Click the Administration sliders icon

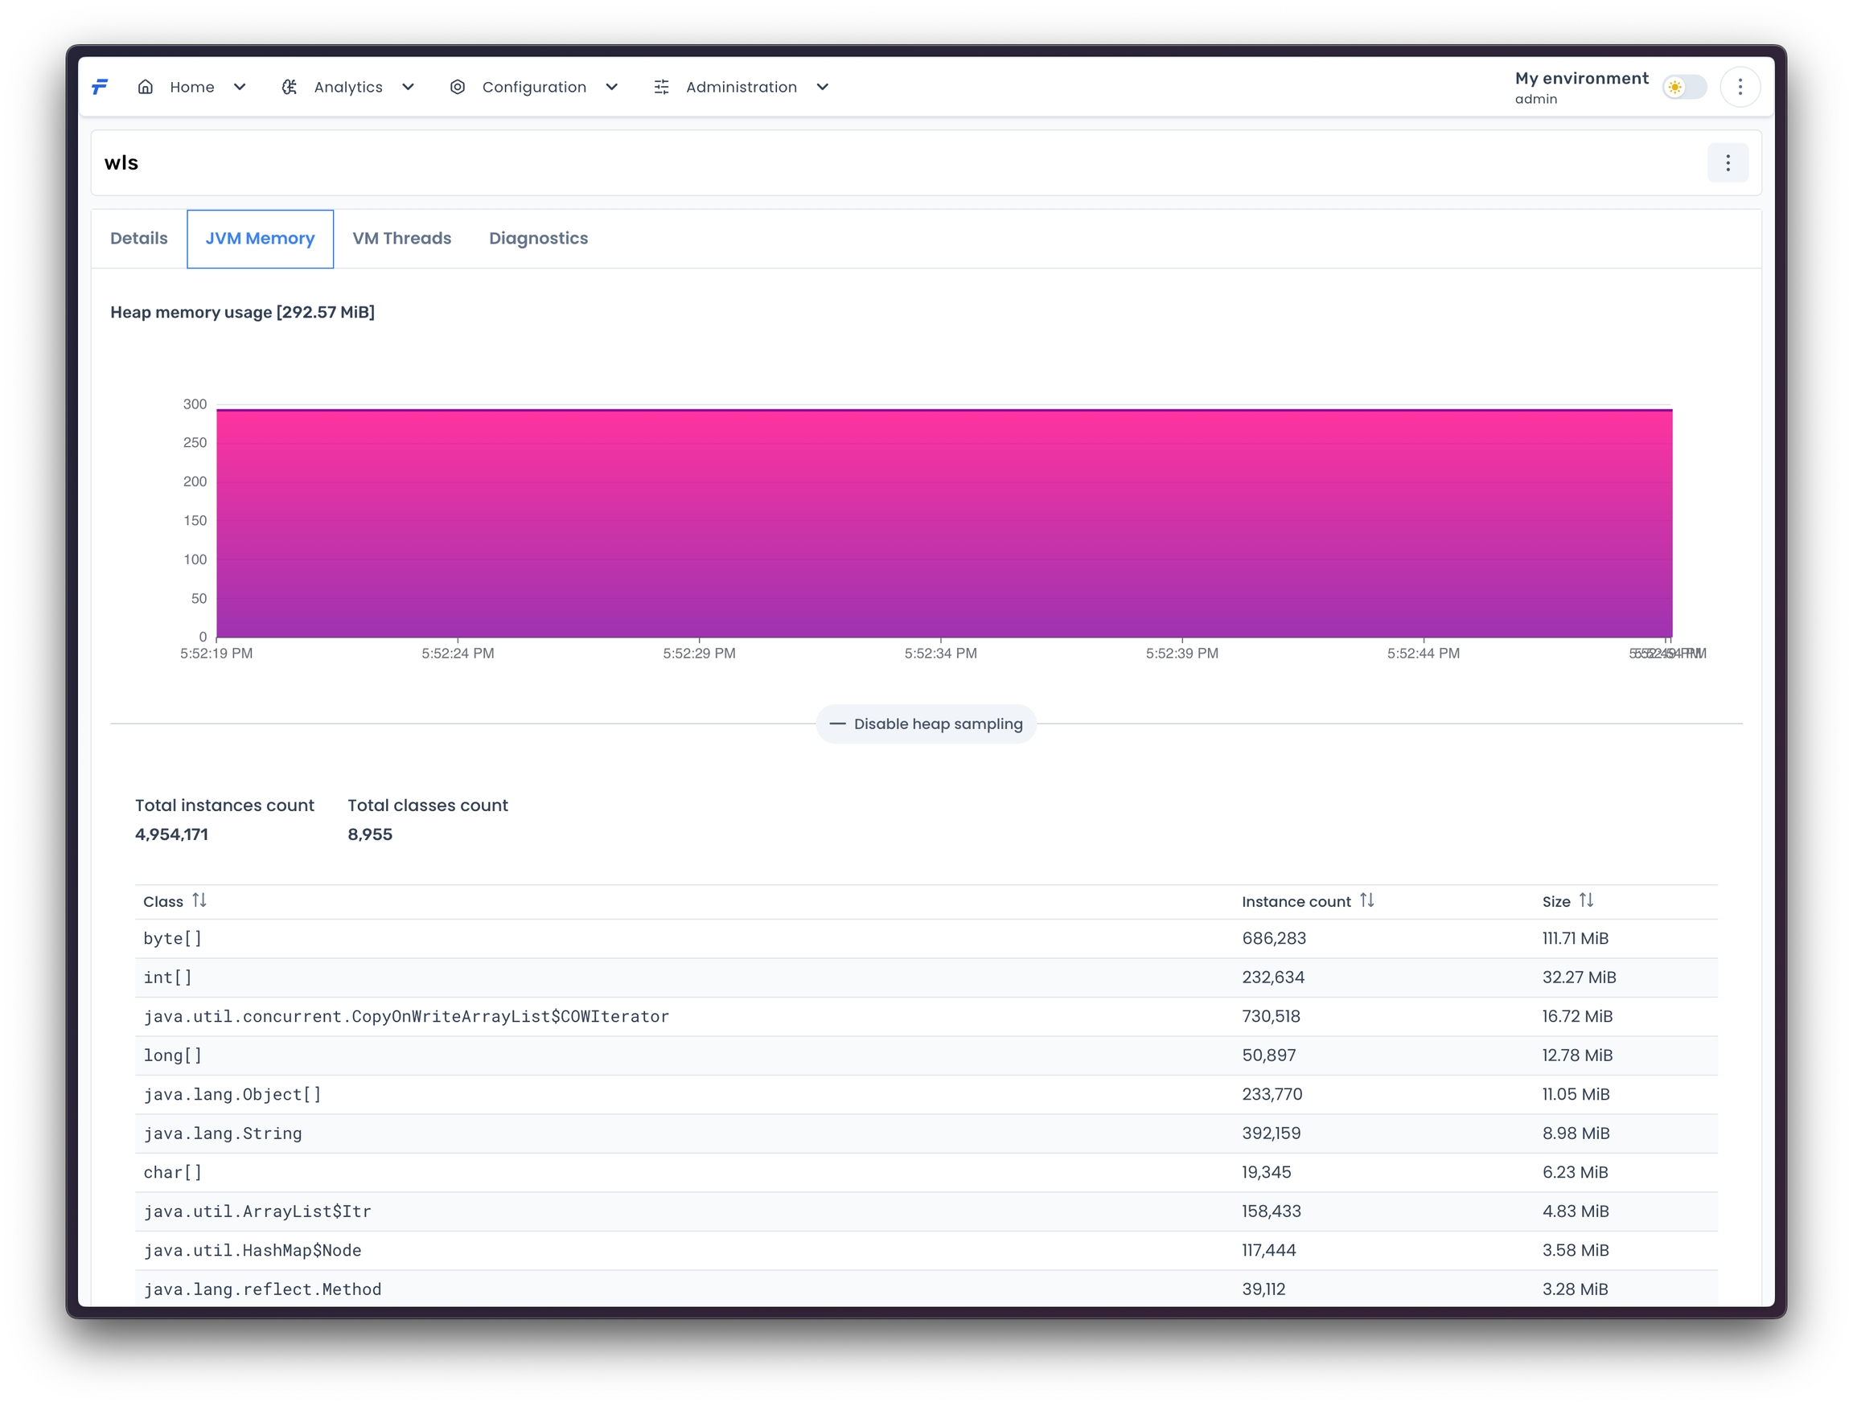point(661,87)
